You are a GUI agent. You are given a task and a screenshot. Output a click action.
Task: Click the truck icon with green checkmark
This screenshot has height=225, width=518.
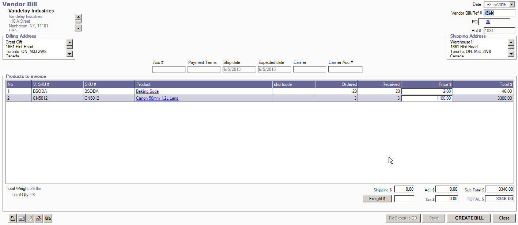pos(48,218)
